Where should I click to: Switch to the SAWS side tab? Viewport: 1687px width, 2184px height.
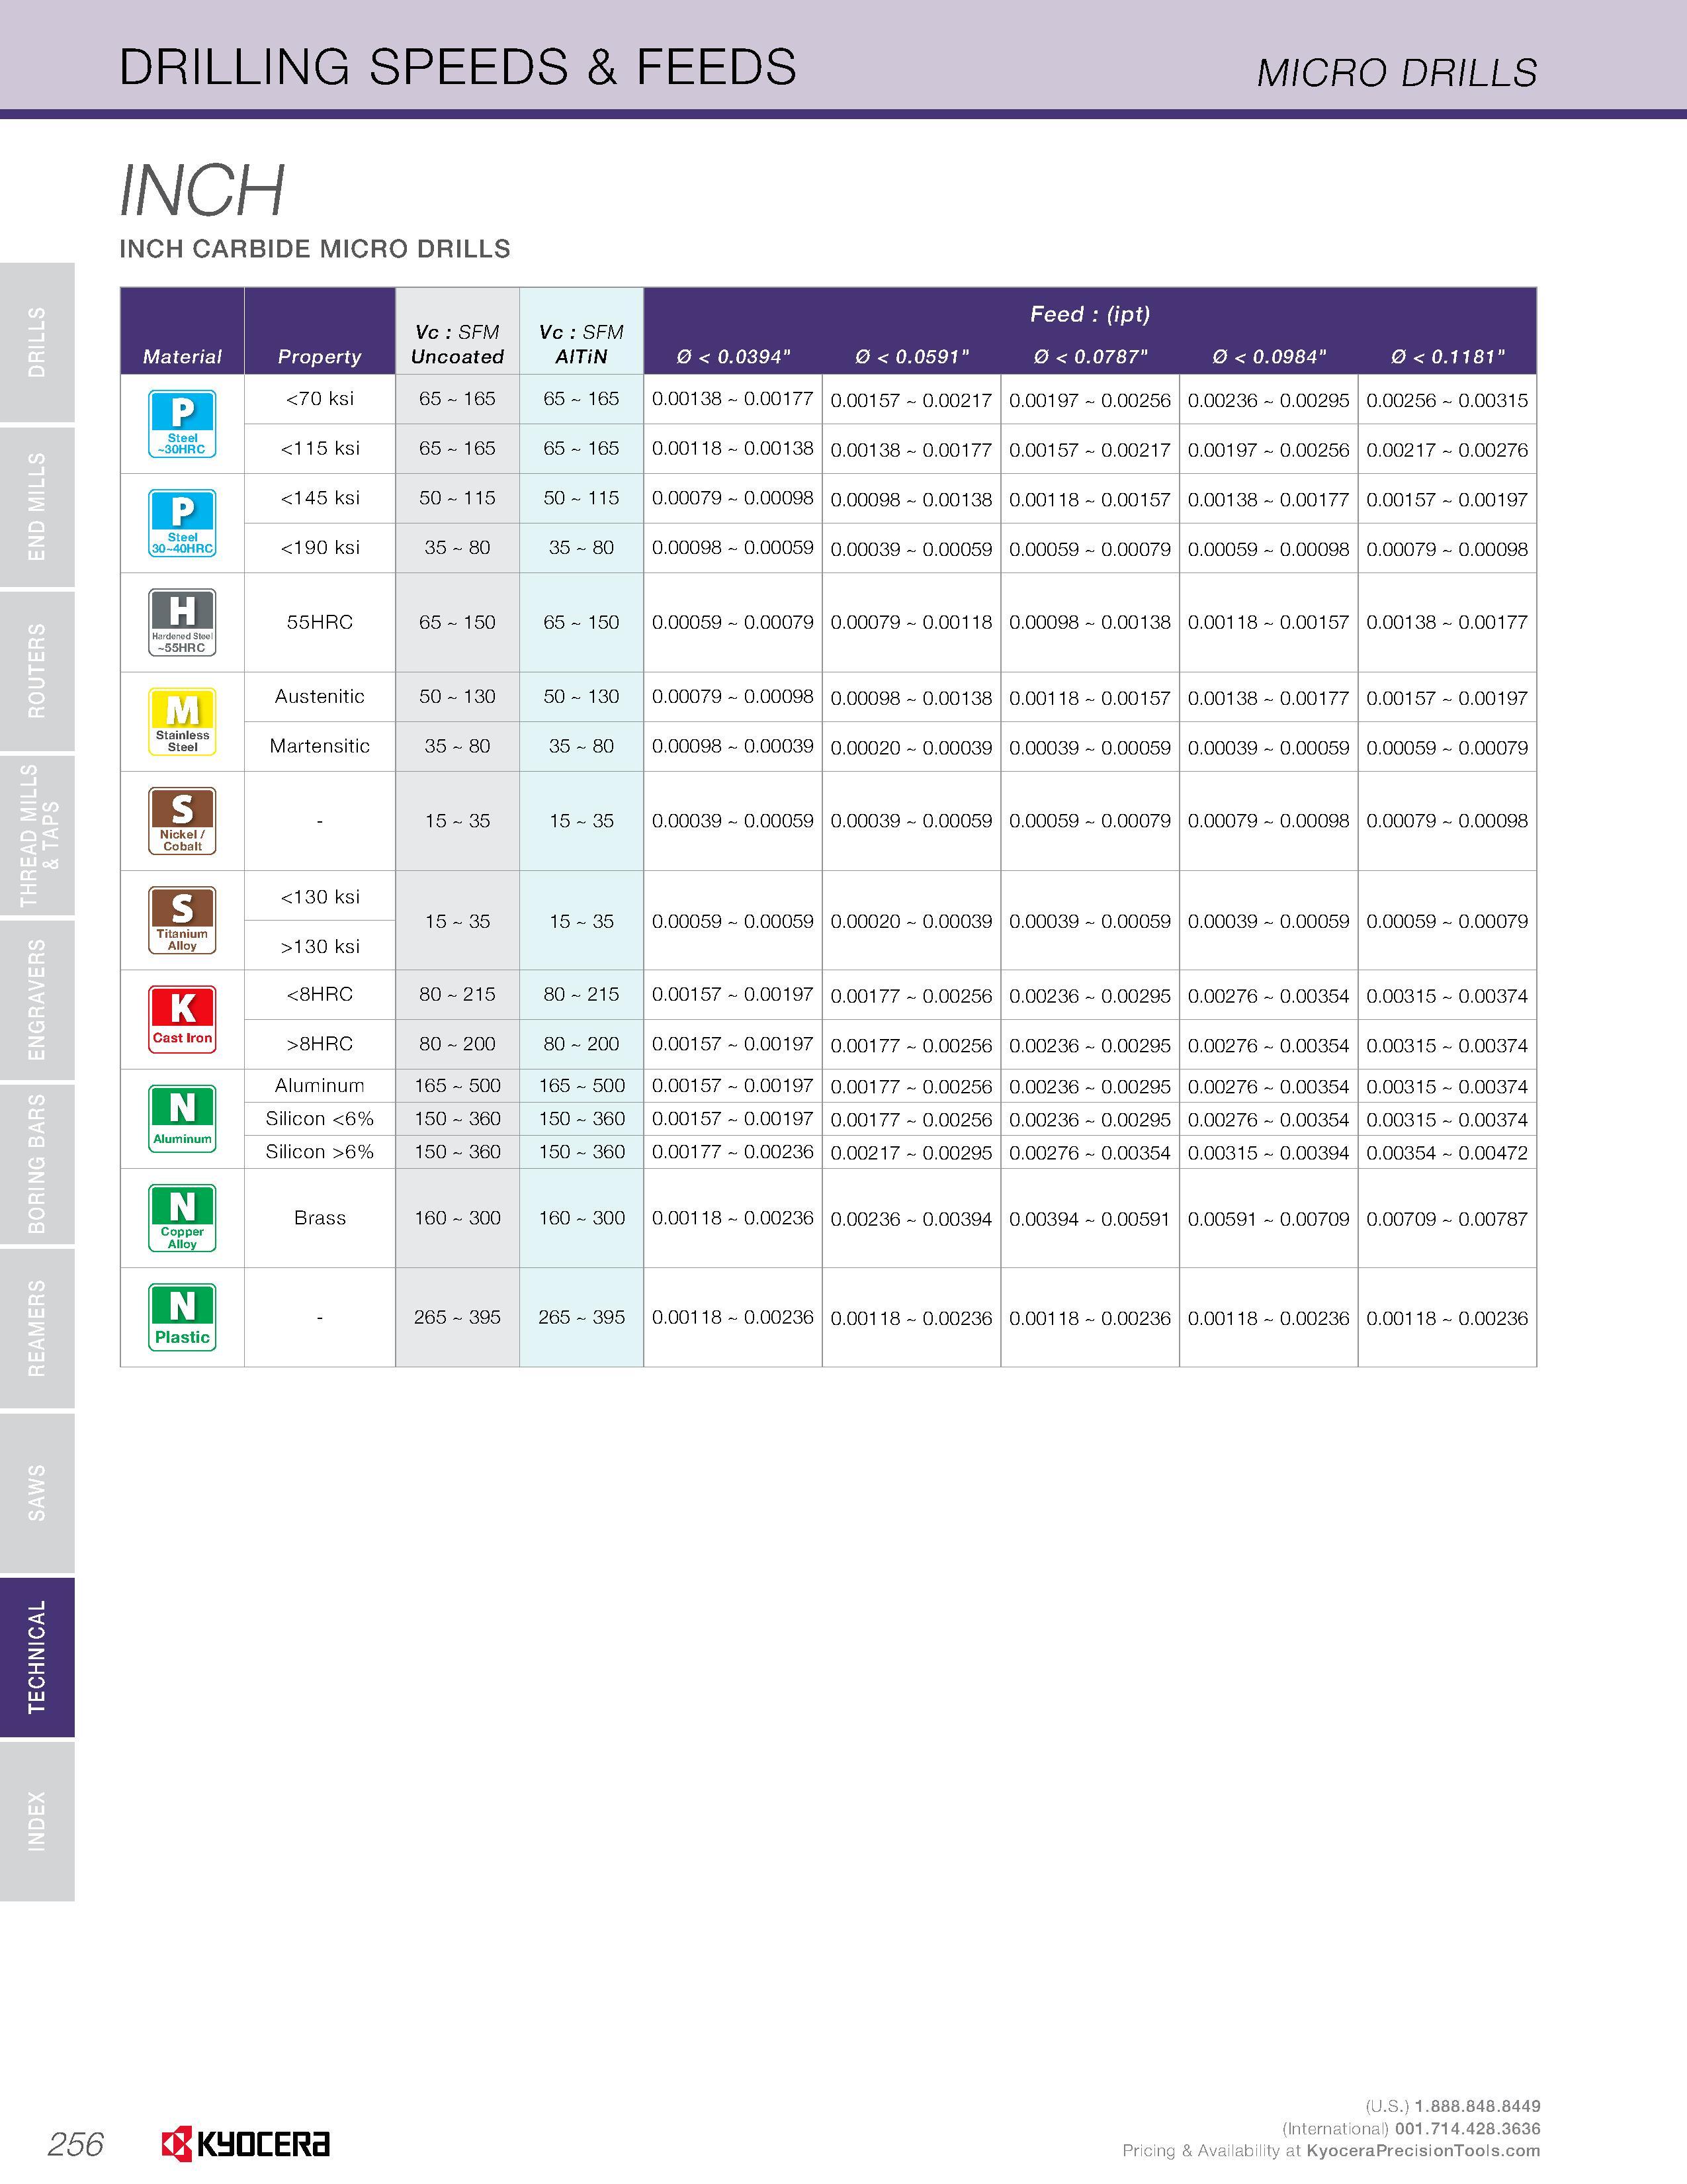(37, 1492)
